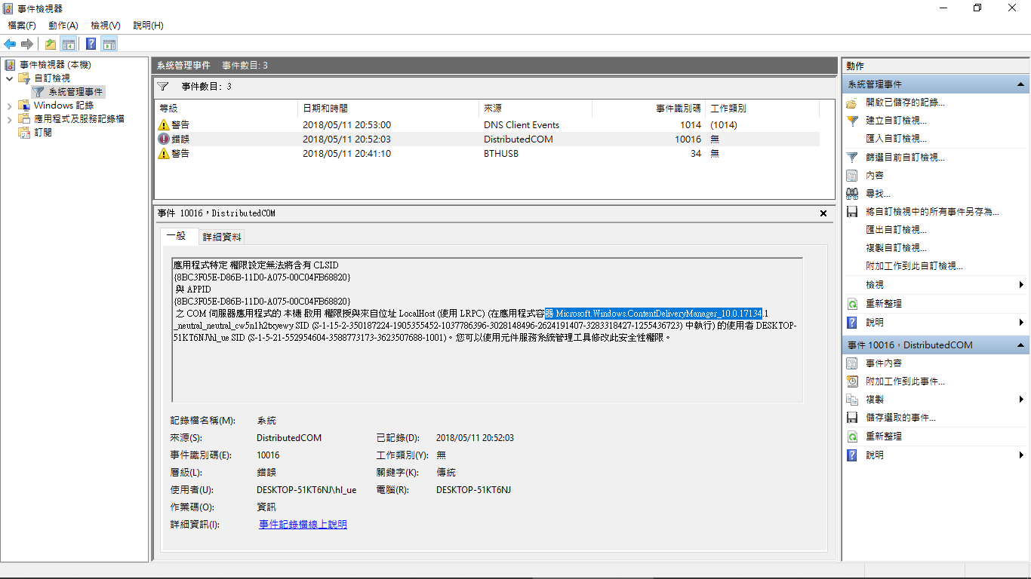Click the blue Help toolbar icon

(x=91, y=44)
